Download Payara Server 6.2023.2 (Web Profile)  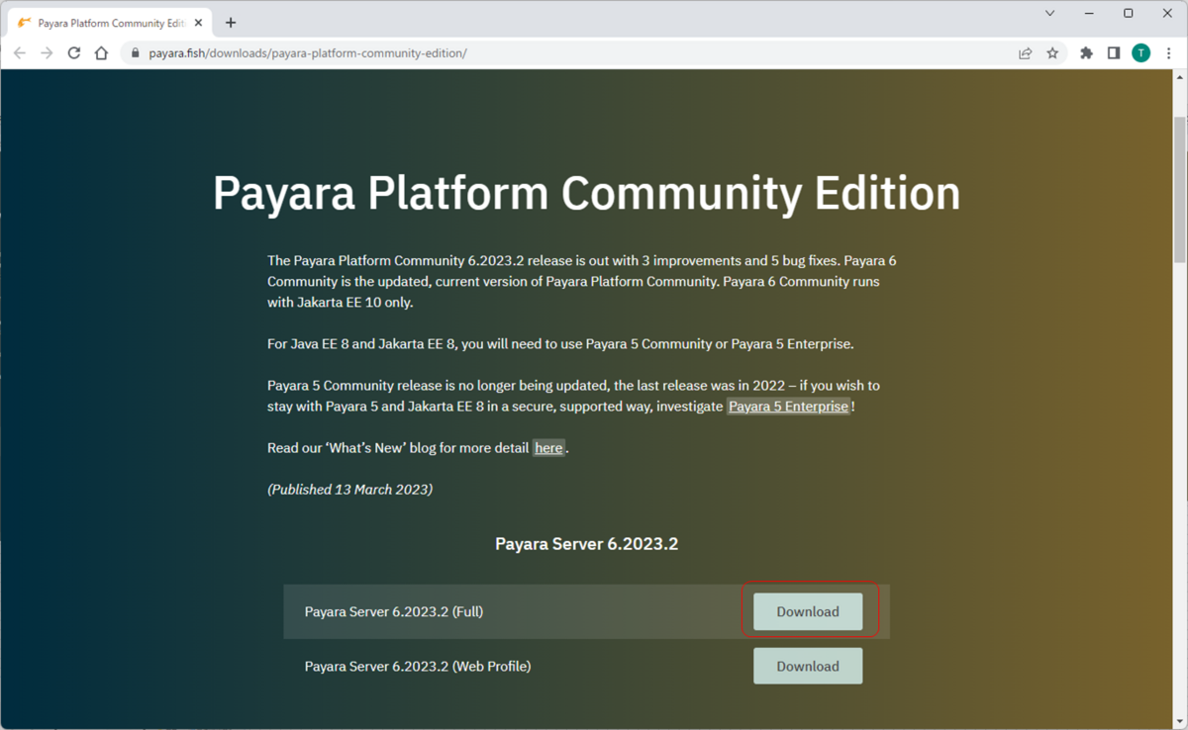[808, 667]
